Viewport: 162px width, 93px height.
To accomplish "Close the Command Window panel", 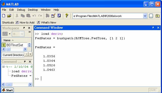I will point(158,27).
